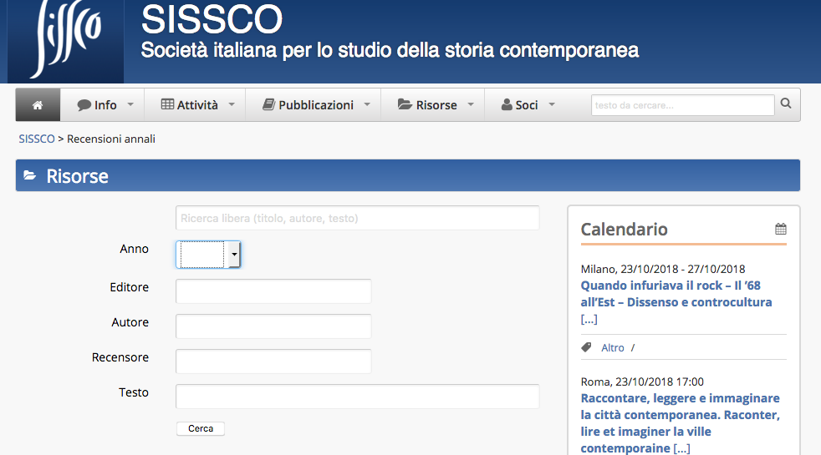Select the Editore text field
This screenshot has height=455, width=821.
pos(273,291)
